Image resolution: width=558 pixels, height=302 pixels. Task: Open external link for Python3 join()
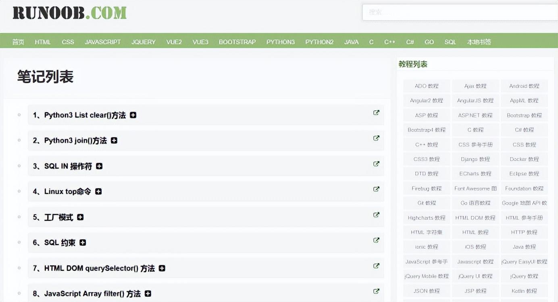pos(376,138)
